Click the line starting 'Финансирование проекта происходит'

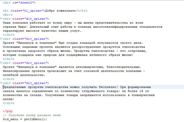pyautogui.click(x=74, y=71)
